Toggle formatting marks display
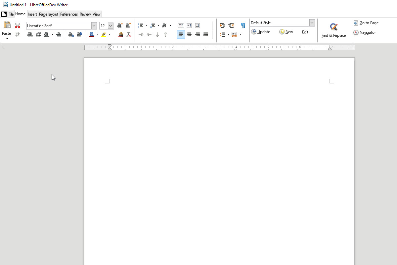 coord(243,25)
